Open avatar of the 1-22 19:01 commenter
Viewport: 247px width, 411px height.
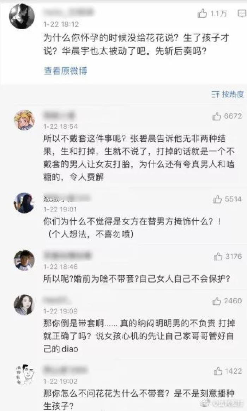coord(24,203)
